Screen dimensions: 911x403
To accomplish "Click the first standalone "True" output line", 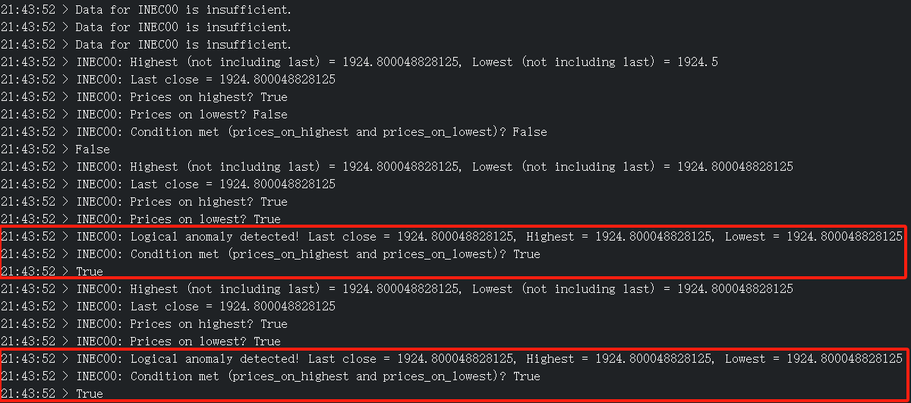I will [x=52, y=272].
